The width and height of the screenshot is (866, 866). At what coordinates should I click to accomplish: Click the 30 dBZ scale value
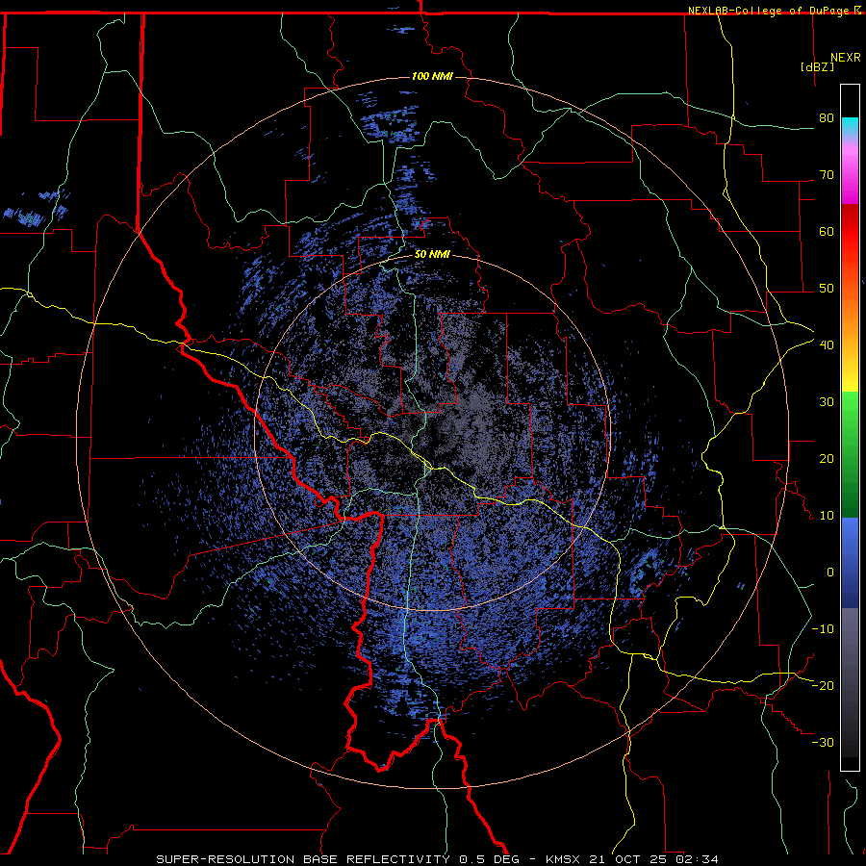coord(827,402)
